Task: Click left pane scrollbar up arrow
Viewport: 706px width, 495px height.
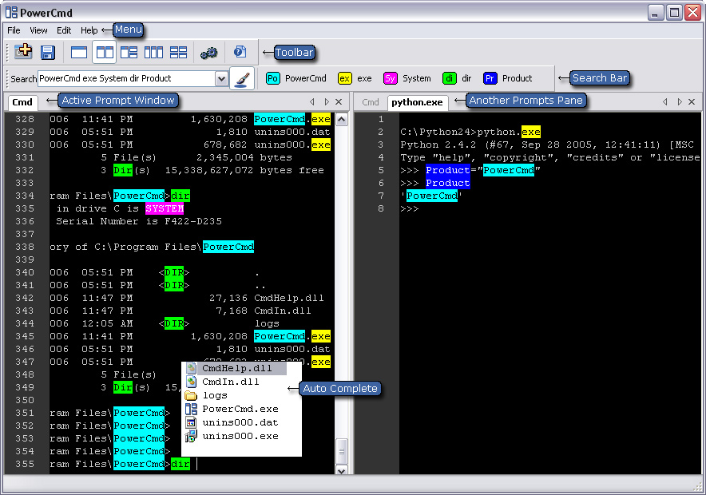Action: pos(342,119)
